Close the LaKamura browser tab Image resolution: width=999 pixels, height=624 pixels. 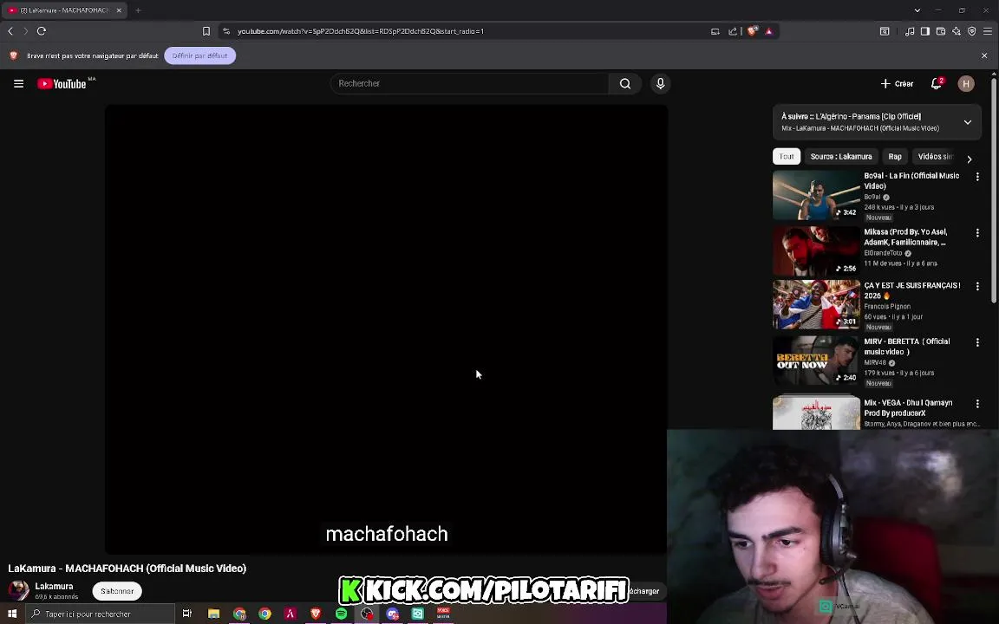[119, 10]
